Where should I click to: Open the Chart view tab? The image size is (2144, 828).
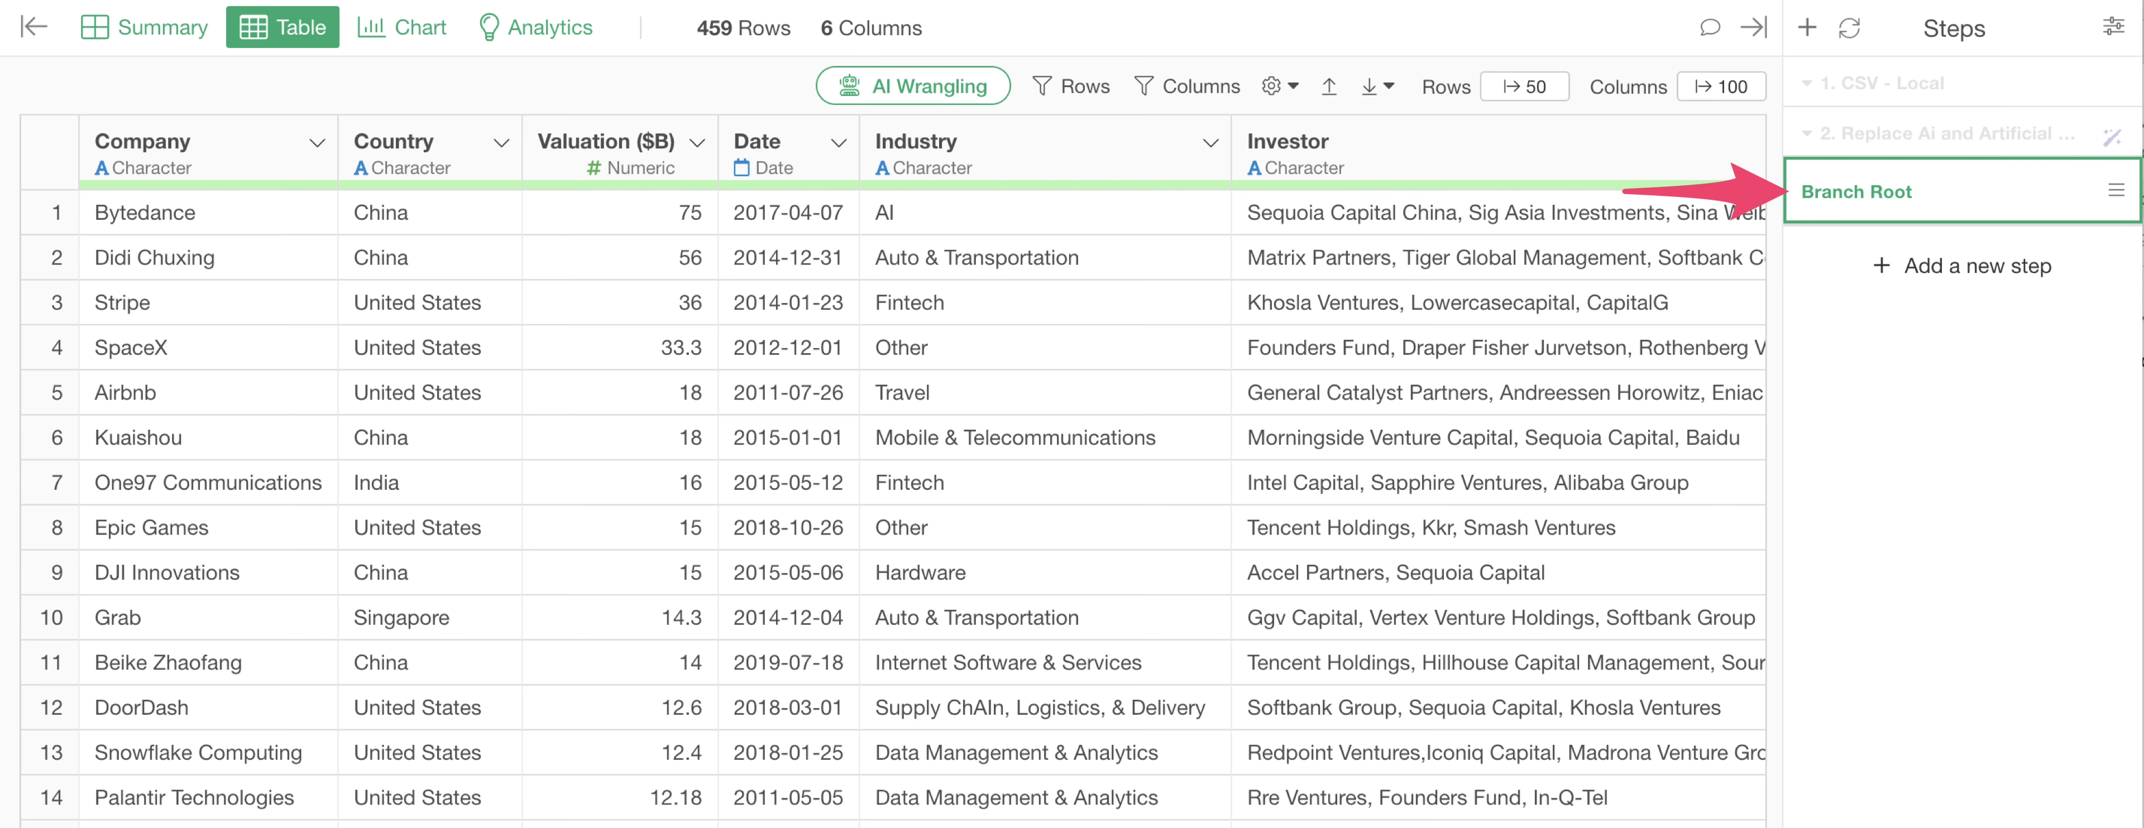pos(402,27)
